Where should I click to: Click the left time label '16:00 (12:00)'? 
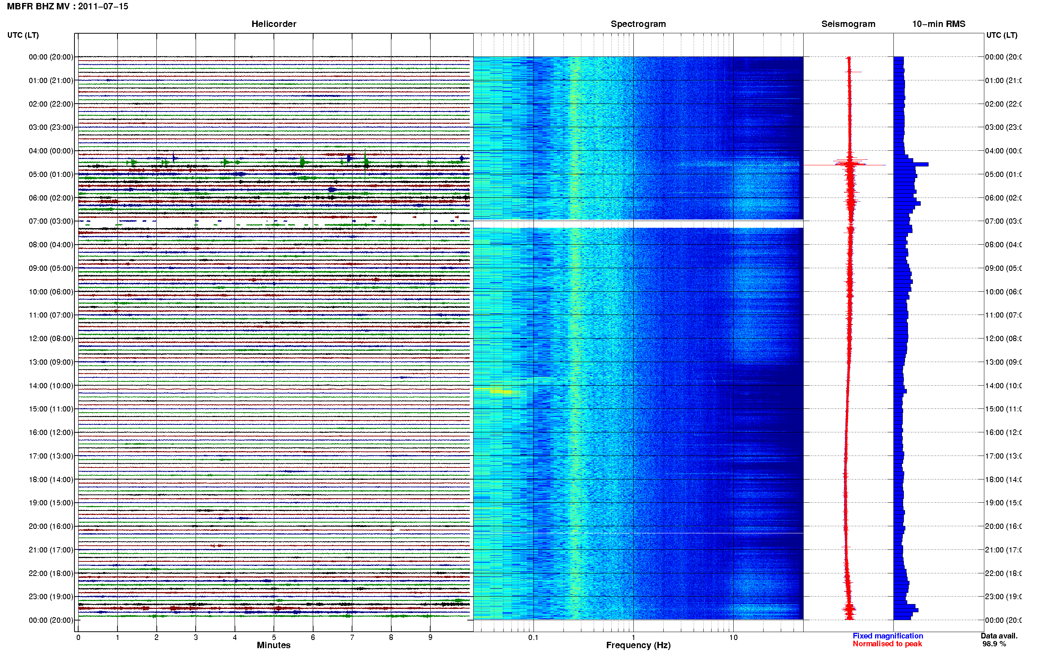coord(51,432)
